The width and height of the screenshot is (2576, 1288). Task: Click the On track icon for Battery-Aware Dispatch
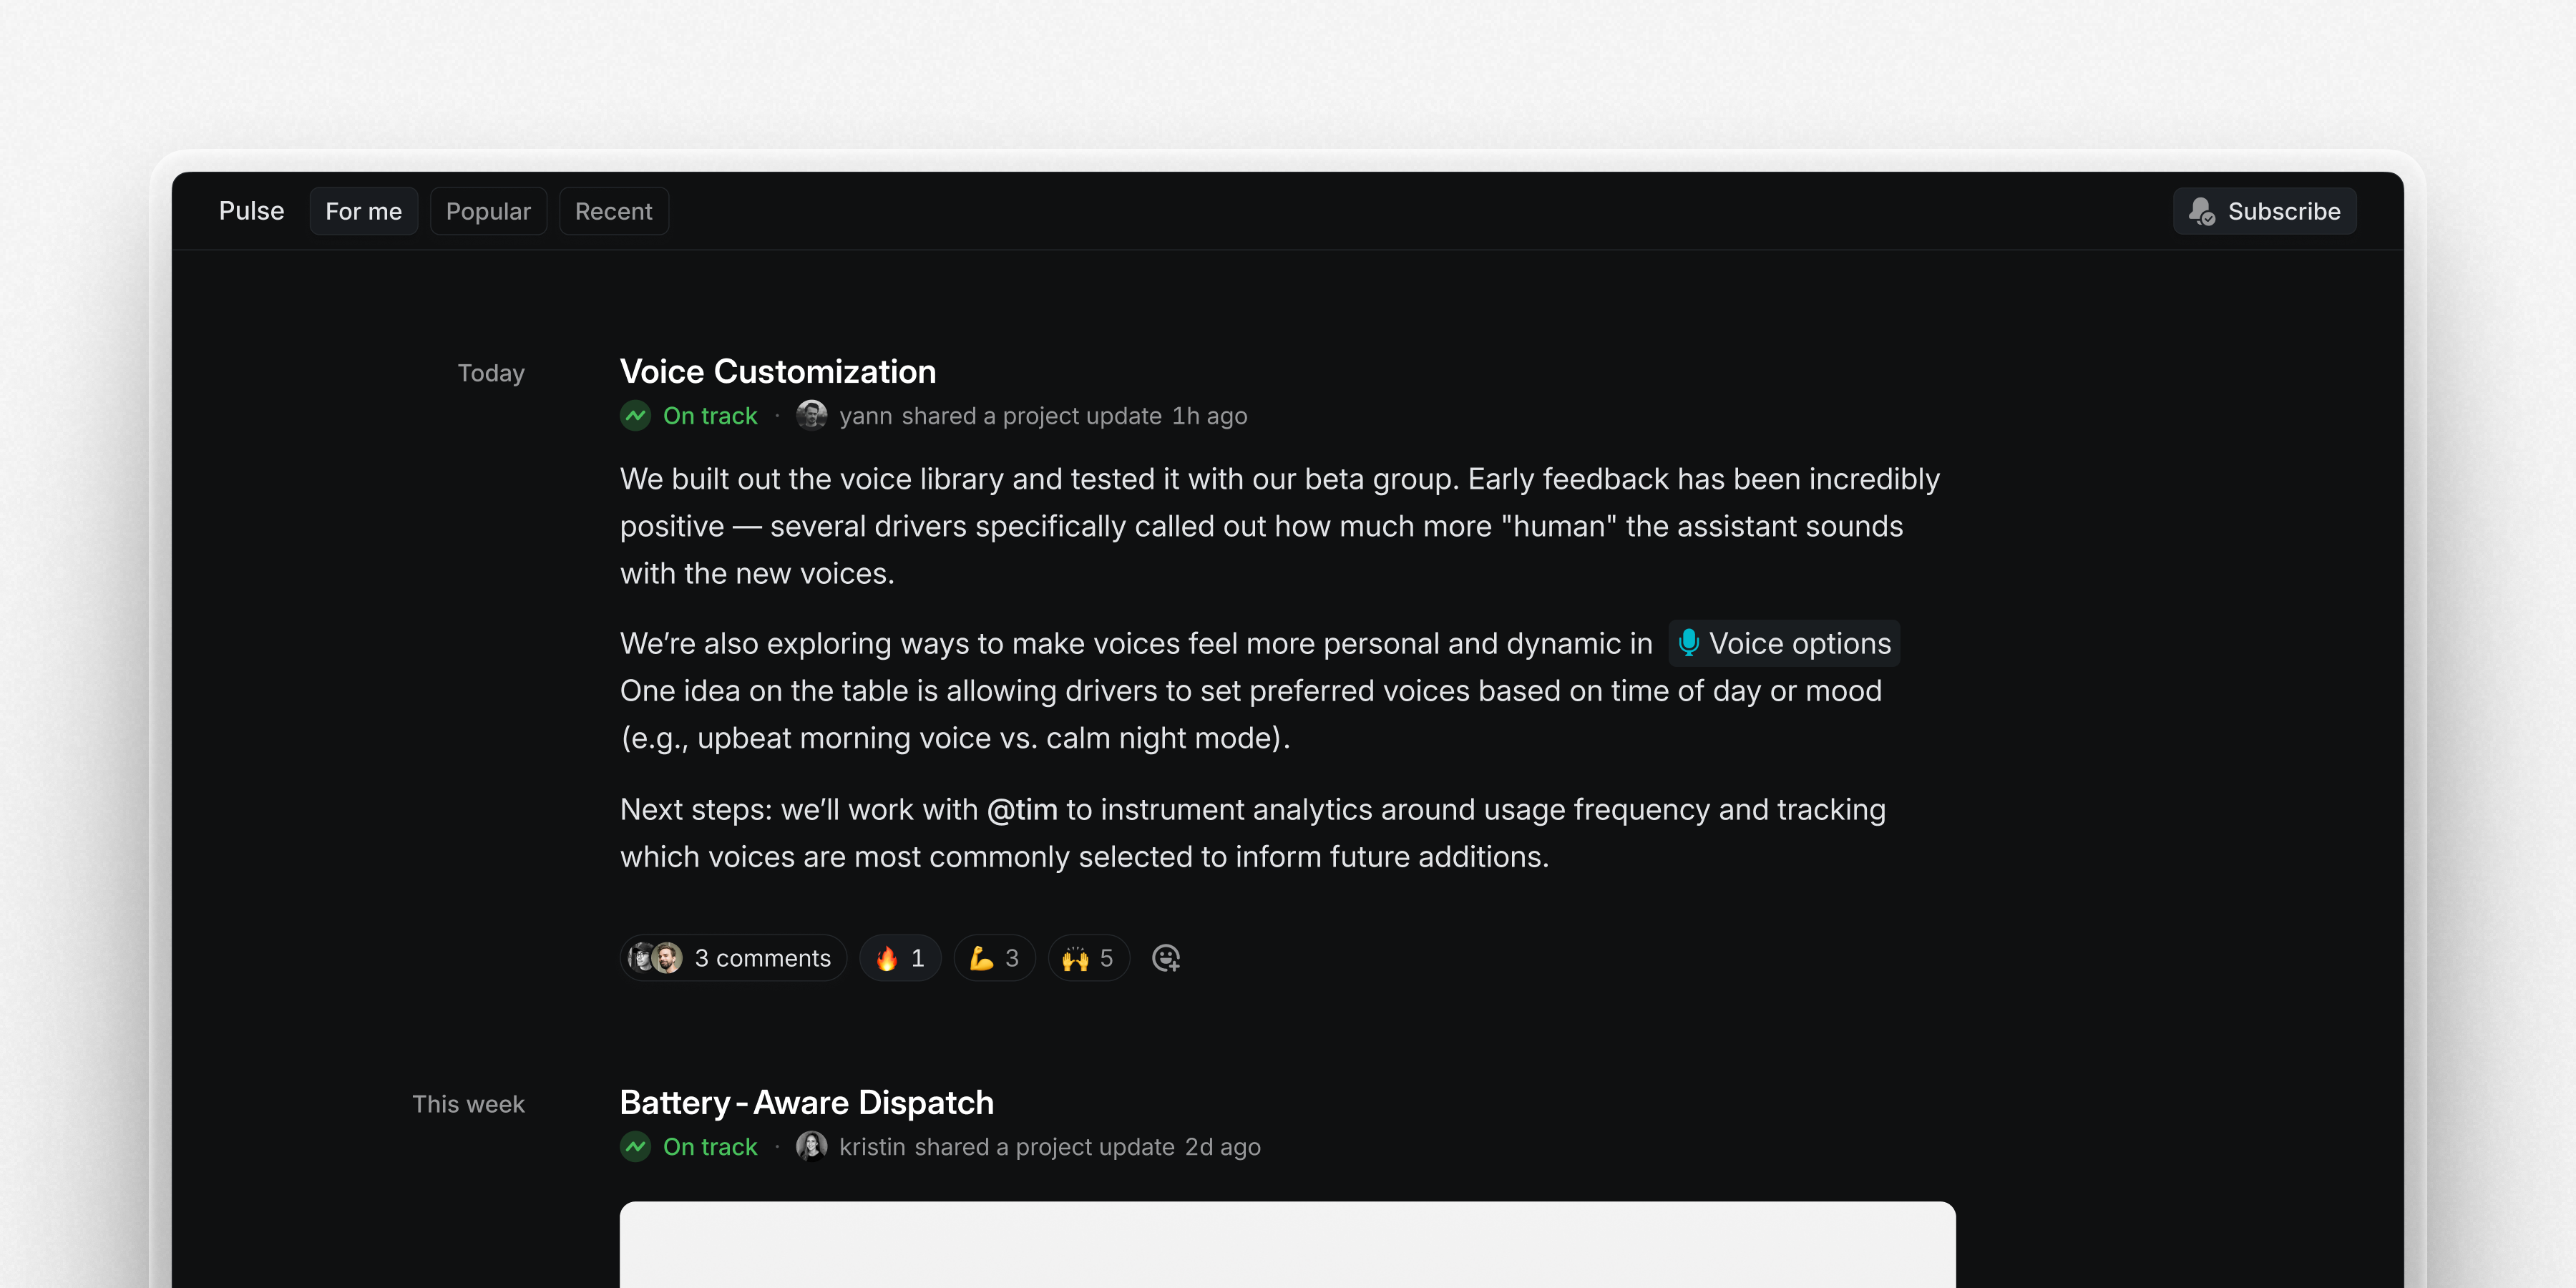click(636, 1146)
